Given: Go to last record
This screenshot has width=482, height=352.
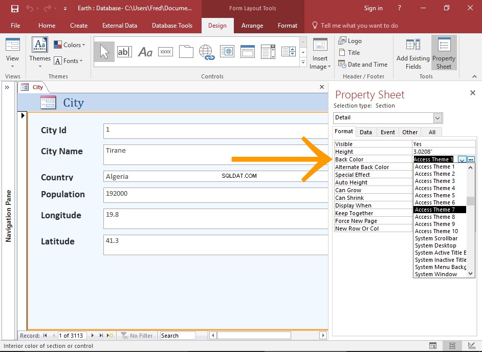Looking at the screenshot, I should (101, 336).
